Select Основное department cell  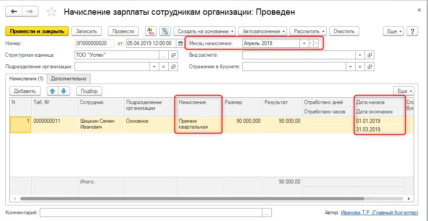pos(151,124)
